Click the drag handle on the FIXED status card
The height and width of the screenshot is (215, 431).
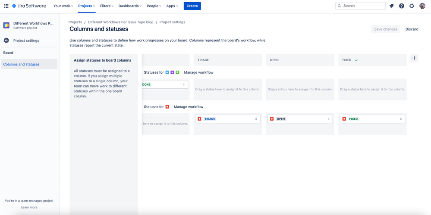401,119
